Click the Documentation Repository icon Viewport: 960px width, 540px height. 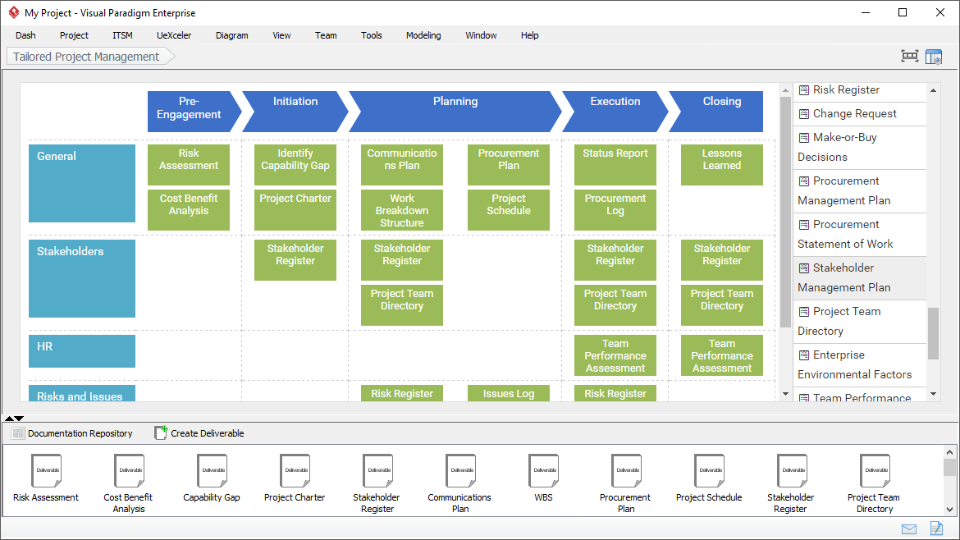(x=18, y=433)
